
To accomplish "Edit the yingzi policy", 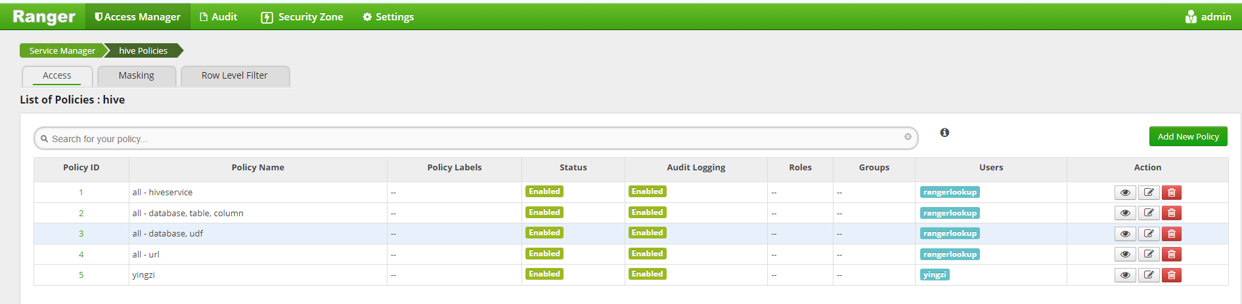I will click(x=1148, y=275).
